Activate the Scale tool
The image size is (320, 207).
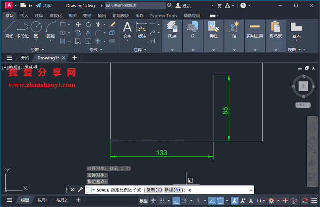pos(88,41)
